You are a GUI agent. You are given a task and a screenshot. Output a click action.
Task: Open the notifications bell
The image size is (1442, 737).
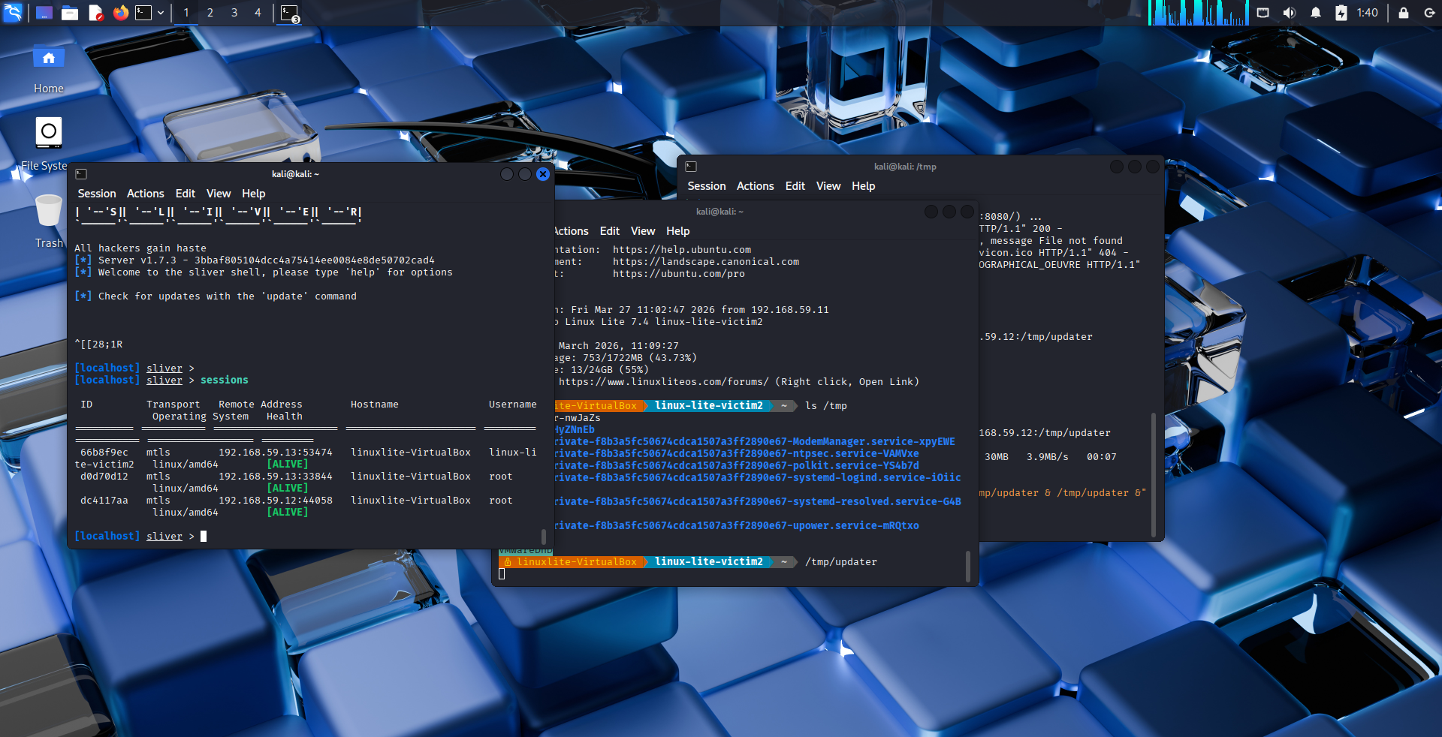click(x=1316, y=13)
